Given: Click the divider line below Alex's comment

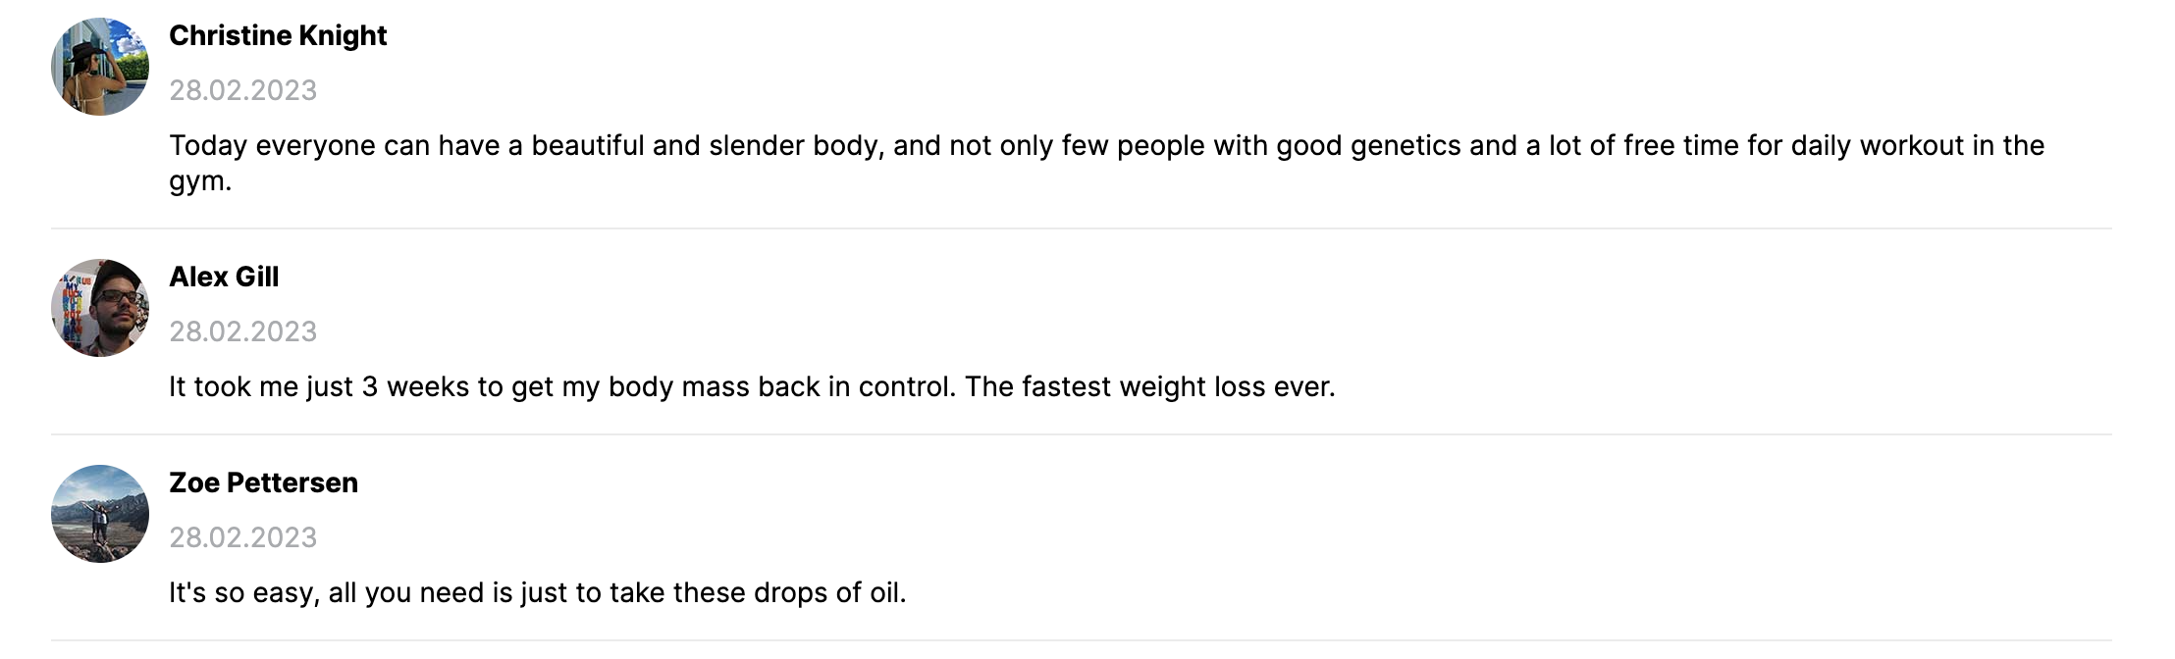Looking at the screenshot, I should 1082,434.
